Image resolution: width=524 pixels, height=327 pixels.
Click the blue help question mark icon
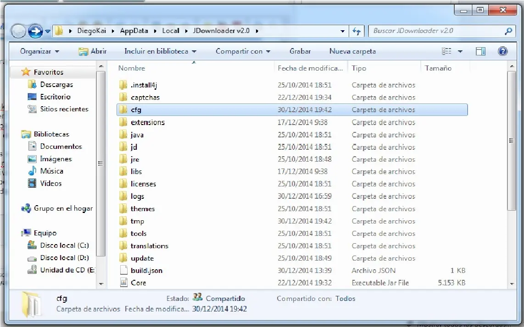(x=502, y=51)
